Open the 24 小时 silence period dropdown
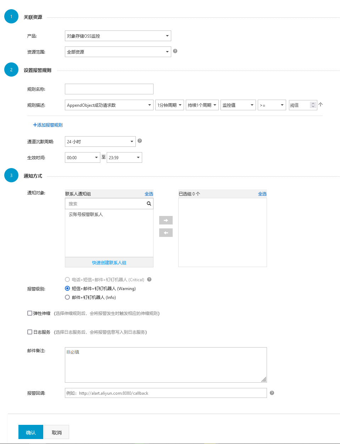Screen dimensions: 340x444 [x=100, y=141]
